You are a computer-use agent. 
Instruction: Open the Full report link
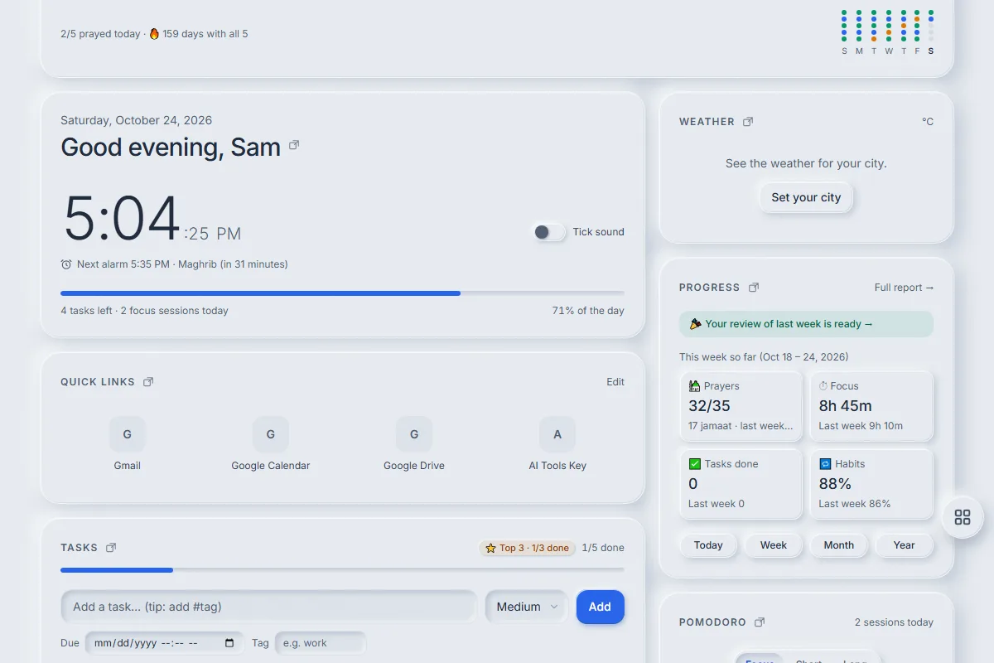point(904,288)
